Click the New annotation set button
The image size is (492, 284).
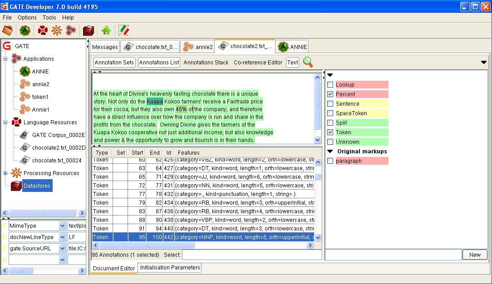(x=475, y=255)
